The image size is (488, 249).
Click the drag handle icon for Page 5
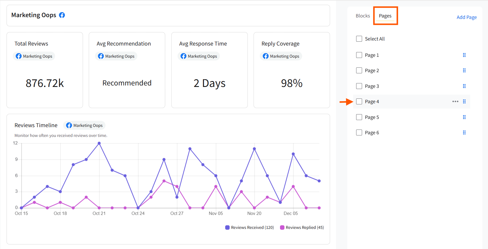(x=464, y=117)
